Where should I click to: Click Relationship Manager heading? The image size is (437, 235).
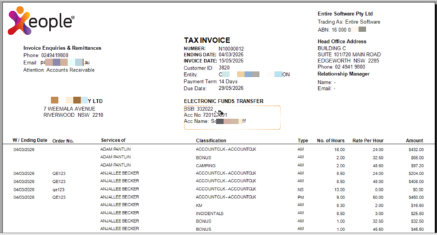[x=343, y=74]
